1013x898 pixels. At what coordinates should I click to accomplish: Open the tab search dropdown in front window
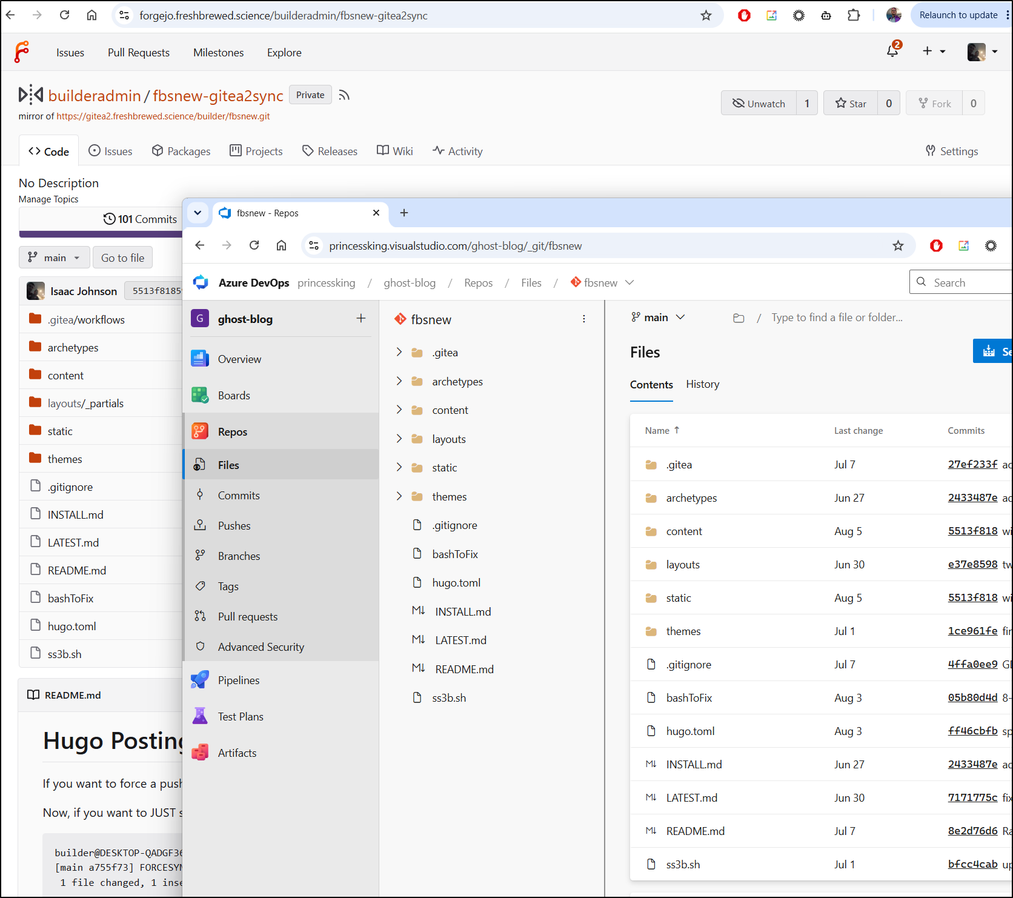click(198, 213)
